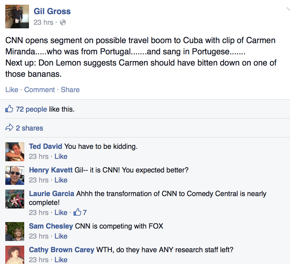Open Ted David's profile photo

[x=15, y=152]
